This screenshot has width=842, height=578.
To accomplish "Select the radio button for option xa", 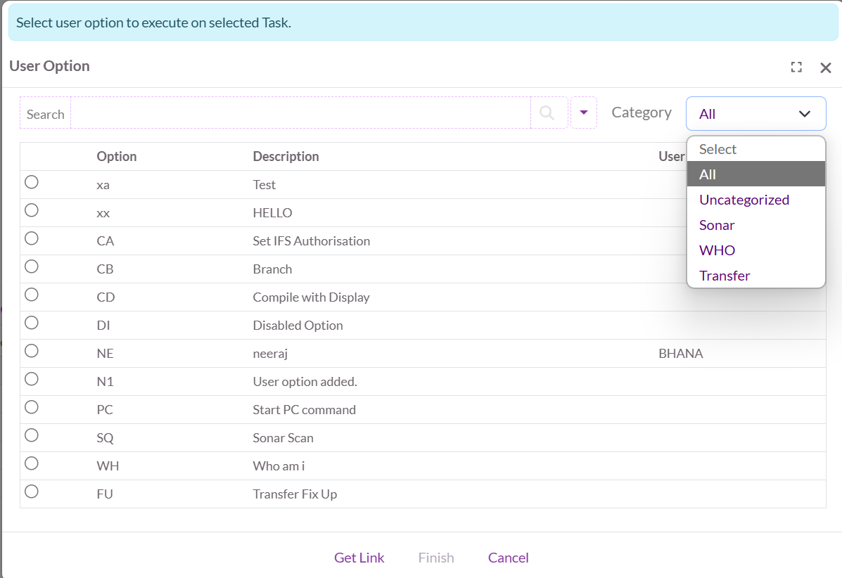I will (x=32, y=182).
